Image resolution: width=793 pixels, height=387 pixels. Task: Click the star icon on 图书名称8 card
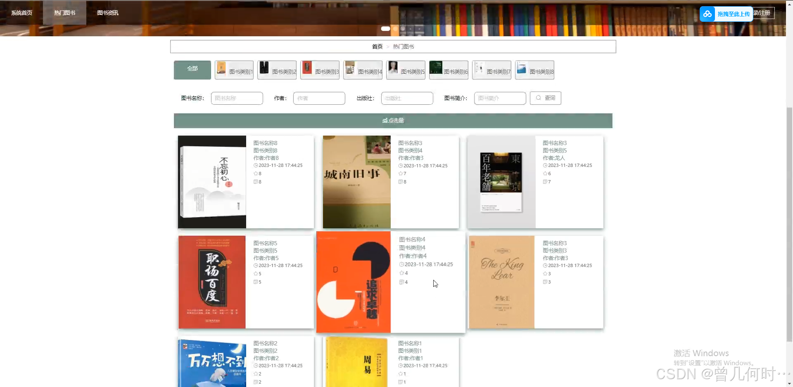pos(256,174)
